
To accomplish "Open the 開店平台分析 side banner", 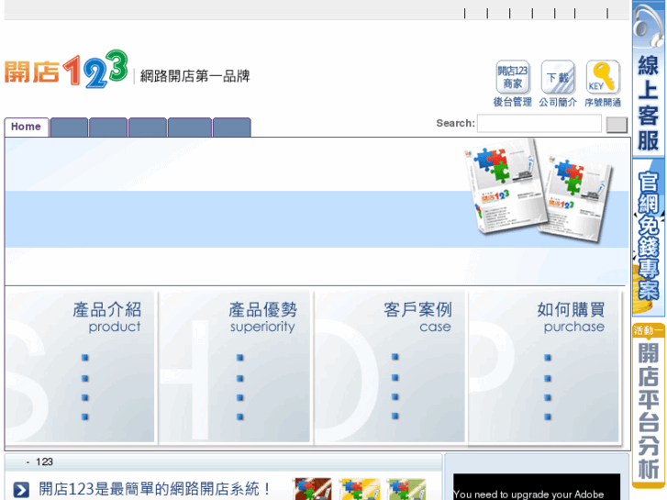I will 649,406.
